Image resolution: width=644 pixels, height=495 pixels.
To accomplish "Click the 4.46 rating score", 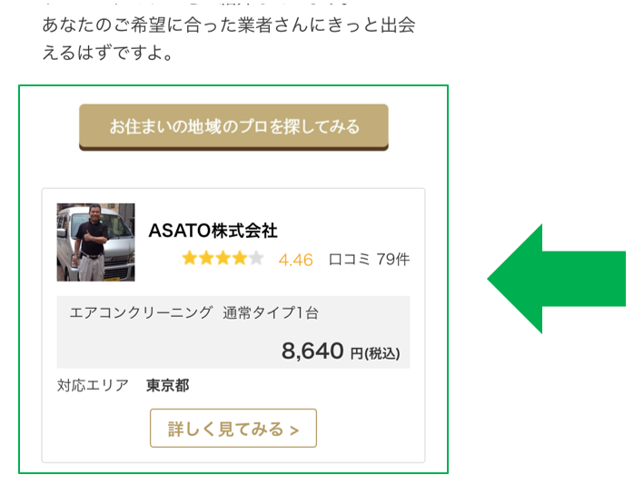I will pos(295,260).
